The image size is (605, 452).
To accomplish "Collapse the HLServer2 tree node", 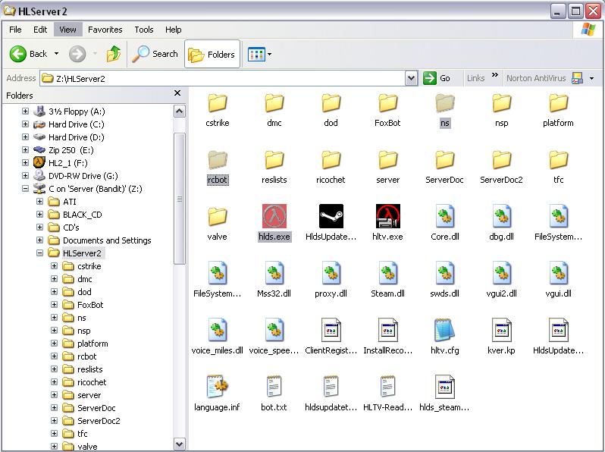I will click(x=39, y=253).
